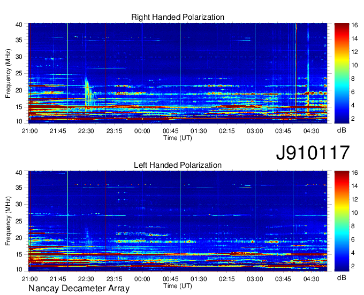Click the 00:45 time tick of the lower plot
The height and width of the screenshot is (295, 364).
(x=171, y=279)
